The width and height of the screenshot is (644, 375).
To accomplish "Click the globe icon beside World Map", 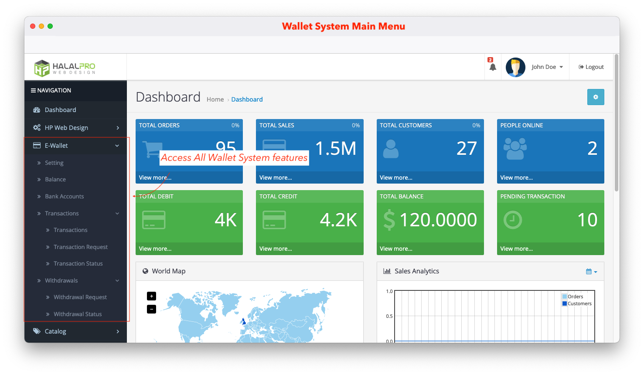I will (145, 271).
